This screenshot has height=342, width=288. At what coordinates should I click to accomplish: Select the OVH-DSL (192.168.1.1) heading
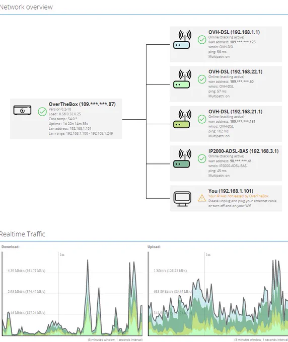[234, 32]
